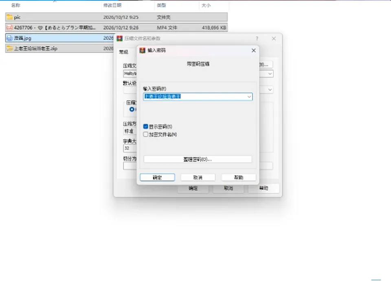Select the selected blue archive format radio button
This screenshot has height=281, width=391.
tap(132, 109)
